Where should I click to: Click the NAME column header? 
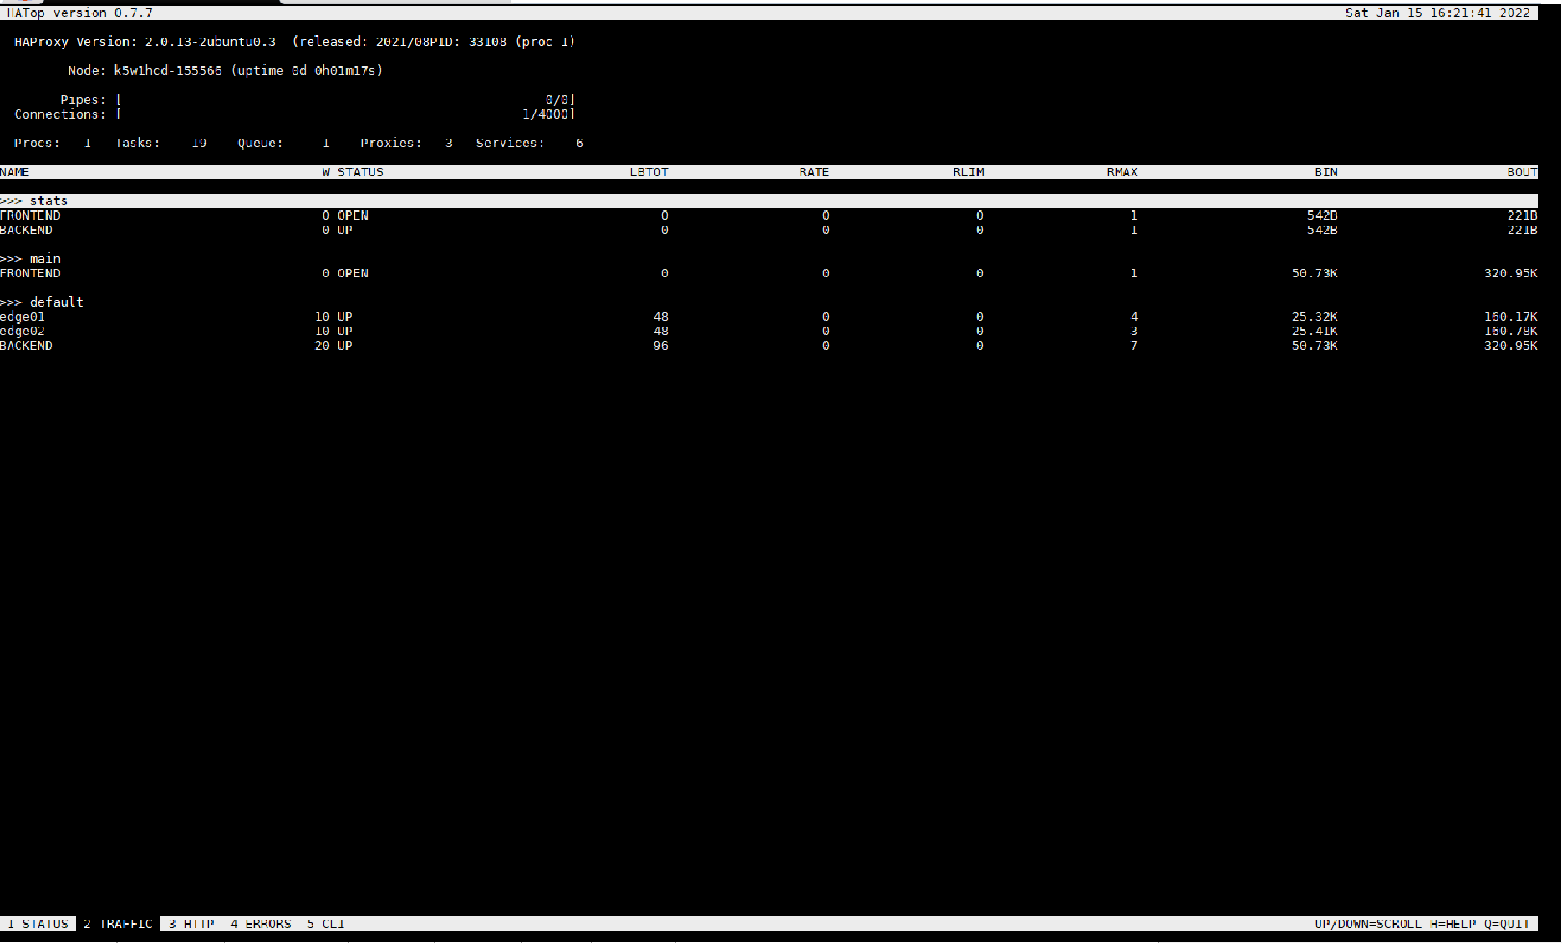click(15, 172)
